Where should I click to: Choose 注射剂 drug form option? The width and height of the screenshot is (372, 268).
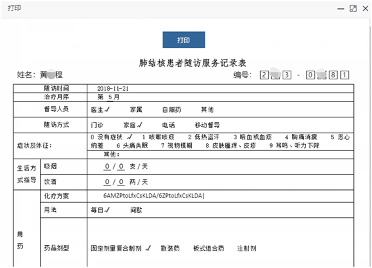[247, 248]
